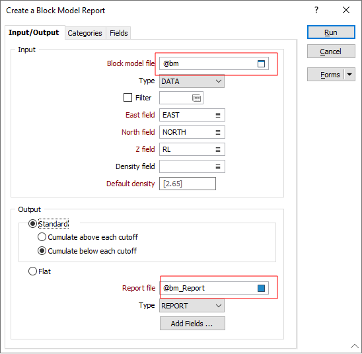Viewport: 362px width, 354px height.
Task: Click the Report file blue square icon
Action: click(x=261, y=288)
